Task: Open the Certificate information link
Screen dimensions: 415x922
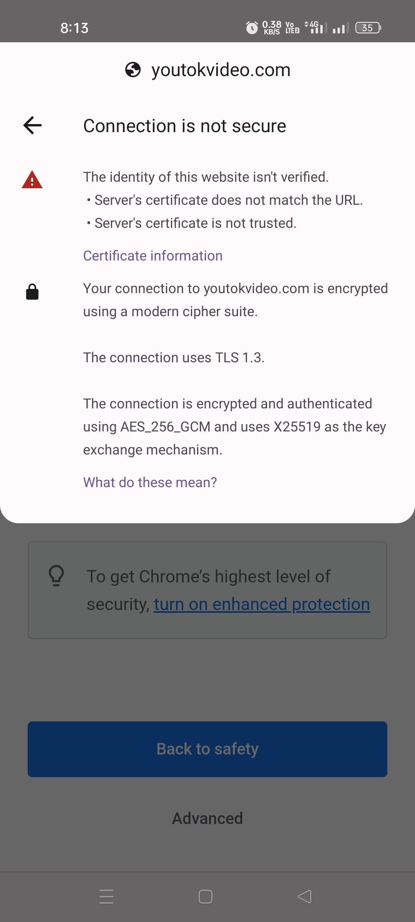Action: coord(153,256)
